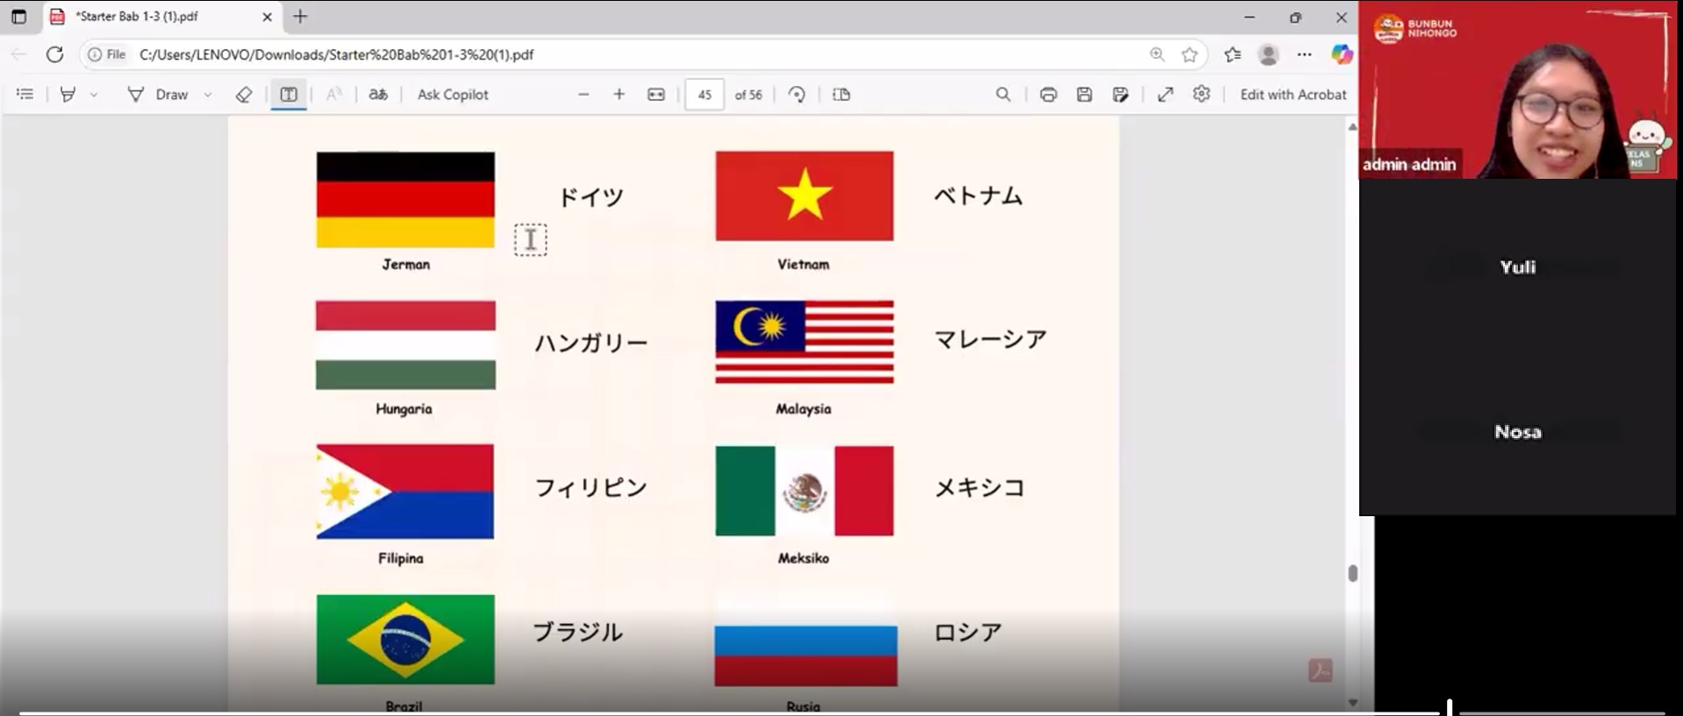The height and width of the screenshot is (716, 1683).
Task: Activate the Draw tool
Action: 159,95
